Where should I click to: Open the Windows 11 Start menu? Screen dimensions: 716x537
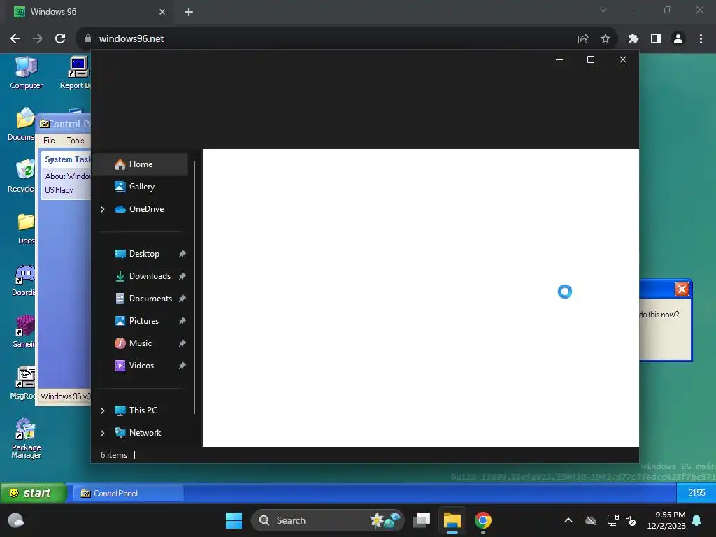[x=234, y=520]
